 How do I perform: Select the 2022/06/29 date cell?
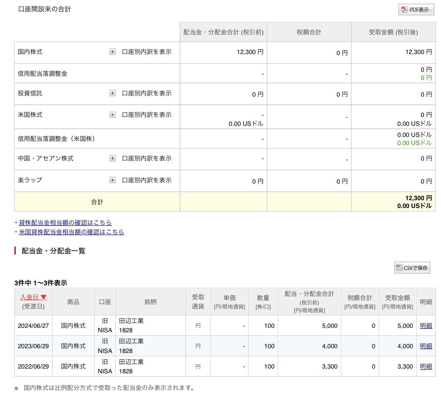34,366
